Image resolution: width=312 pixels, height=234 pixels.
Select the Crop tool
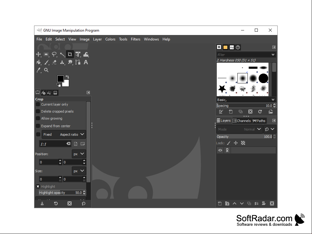pos(70,54)
